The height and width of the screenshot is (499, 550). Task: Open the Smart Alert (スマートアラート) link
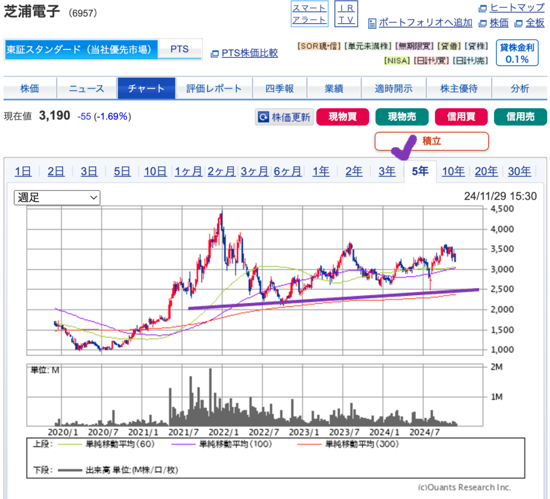[309, 14]
